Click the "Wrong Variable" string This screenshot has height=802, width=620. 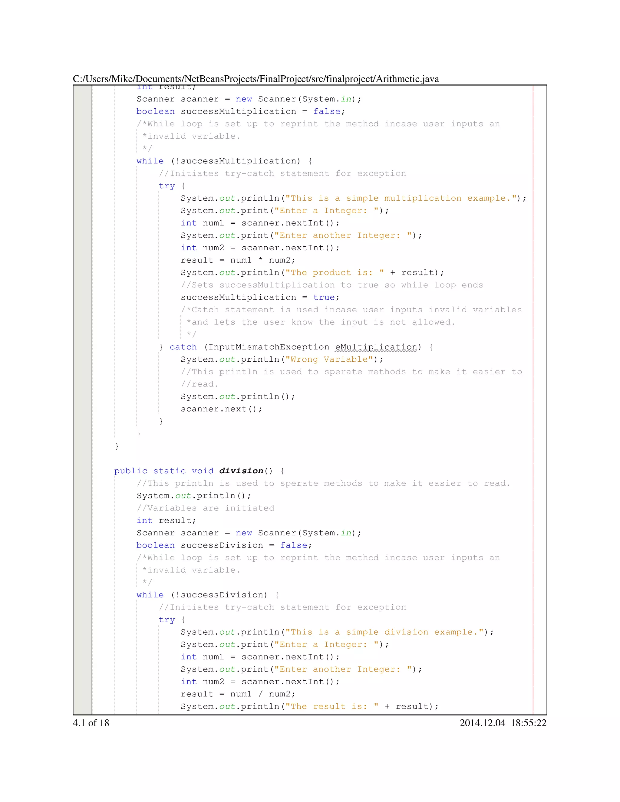(x=329, y=359)
